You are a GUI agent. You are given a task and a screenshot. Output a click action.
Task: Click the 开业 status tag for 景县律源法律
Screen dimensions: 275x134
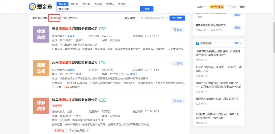pyautogui.click(x=103, y=29)
